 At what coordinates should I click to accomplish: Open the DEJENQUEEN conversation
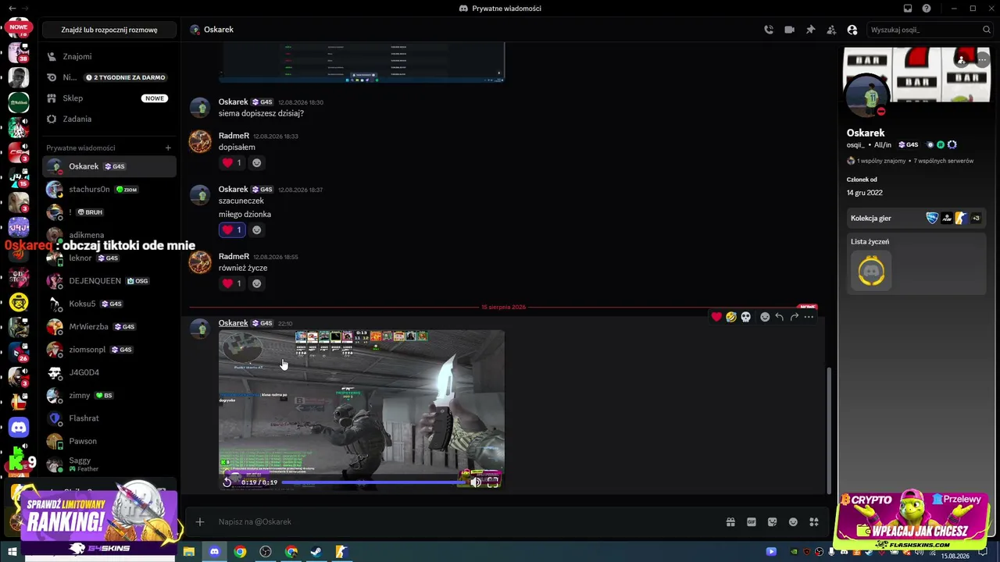(109, 281)
